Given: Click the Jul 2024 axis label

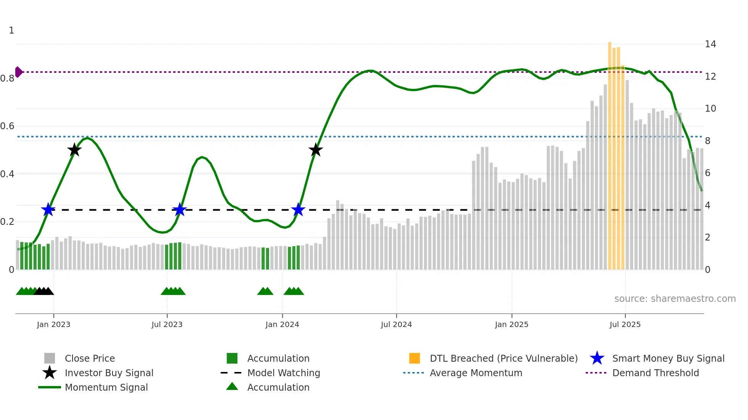Looking at the screenshot, I should tap(396, 325).
